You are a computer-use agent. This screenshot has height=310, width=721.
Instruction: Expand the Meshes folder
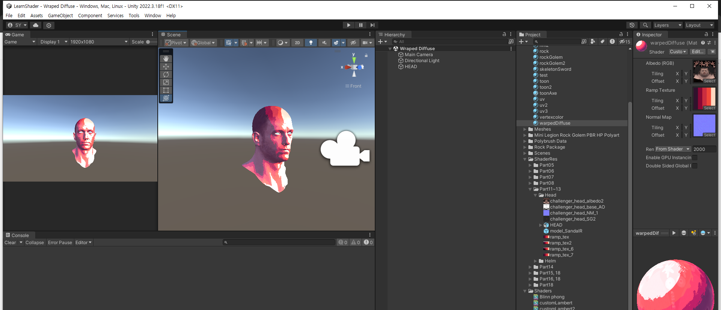525,129
